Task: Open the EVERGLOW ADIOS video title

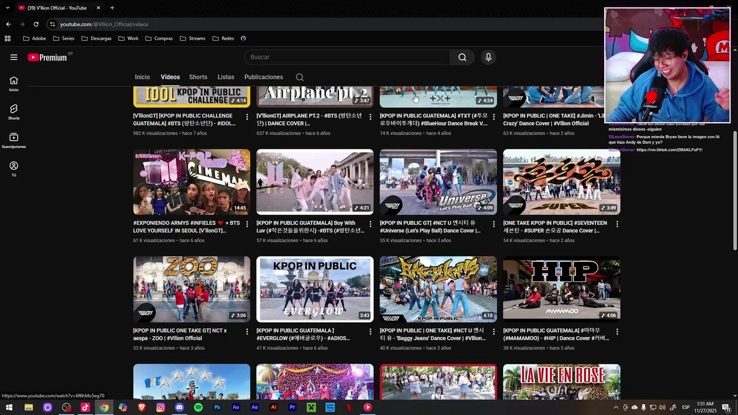Action: click(303, 334)
